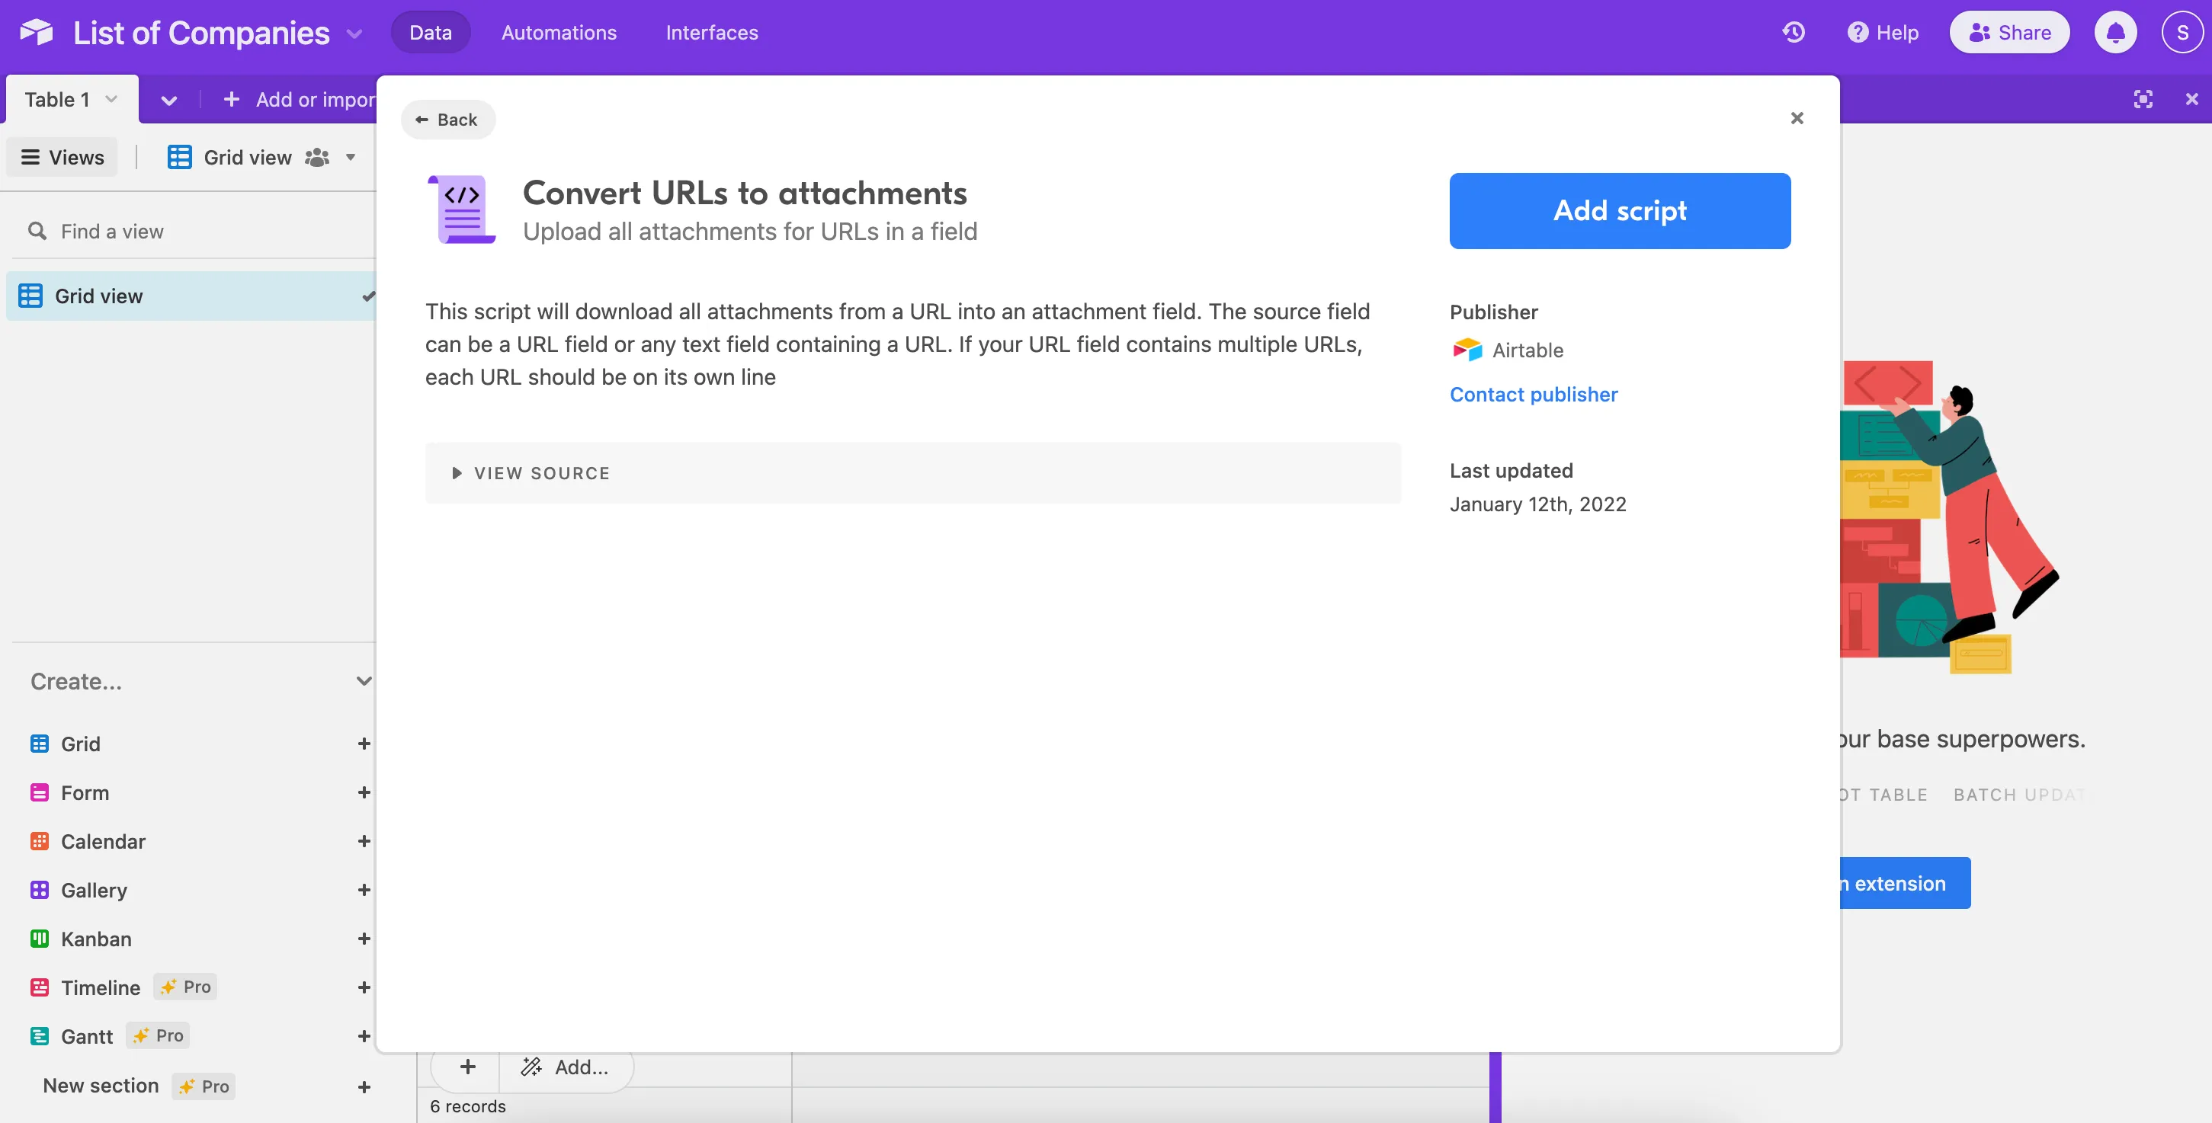Open the Grid view options arrow
The height and width of the screenshot is (1123, 2212).
(x=350, y=157)
